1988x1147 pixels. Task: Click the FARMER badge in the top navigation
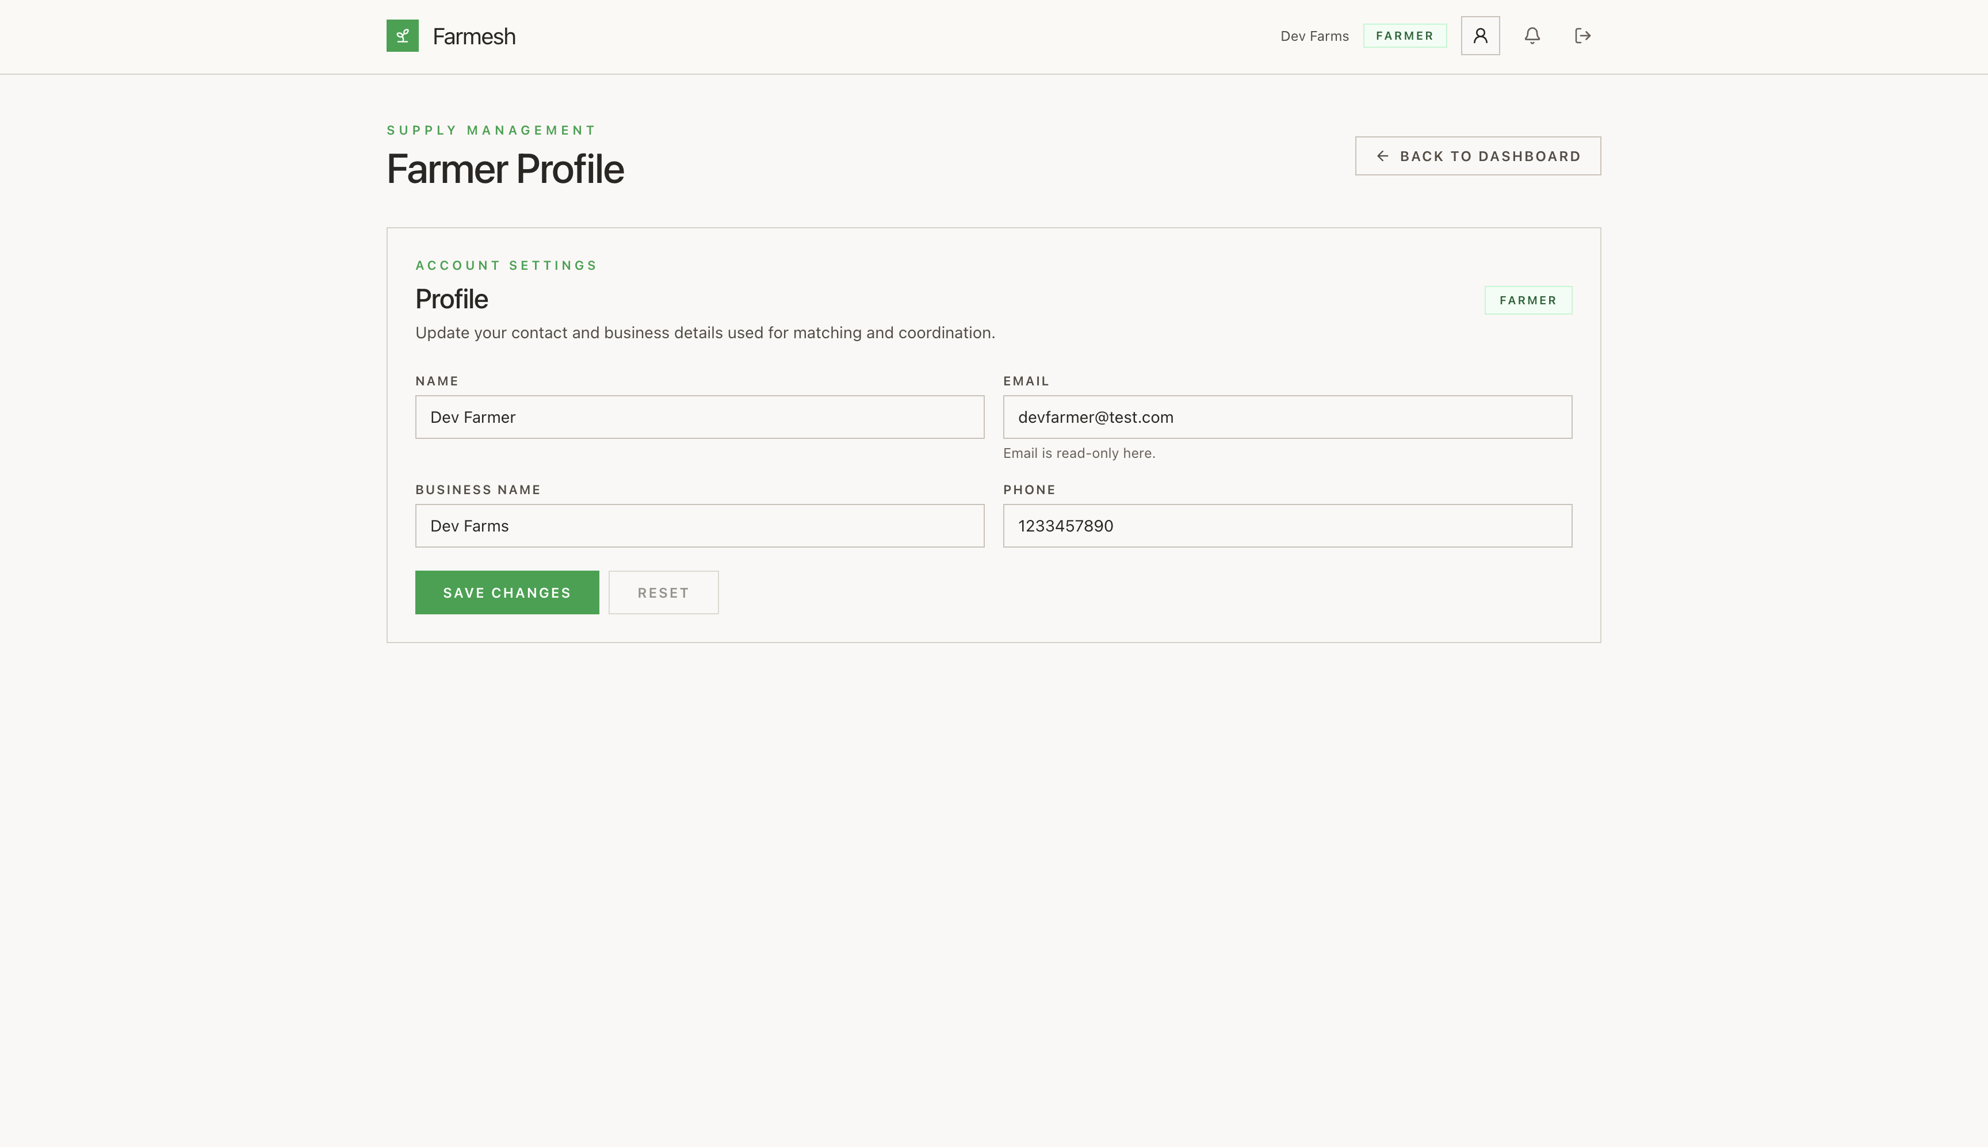pos(1404,36)
